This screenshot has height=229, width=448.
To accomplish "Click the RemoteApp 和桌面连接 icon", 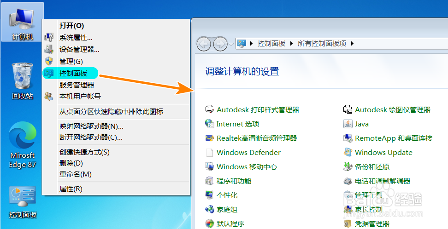I will 348,138.
